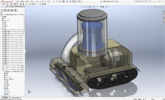165x100 pixels.
Task: Open the Display Style dropdown arrow
Action: [x=95, y=7]
